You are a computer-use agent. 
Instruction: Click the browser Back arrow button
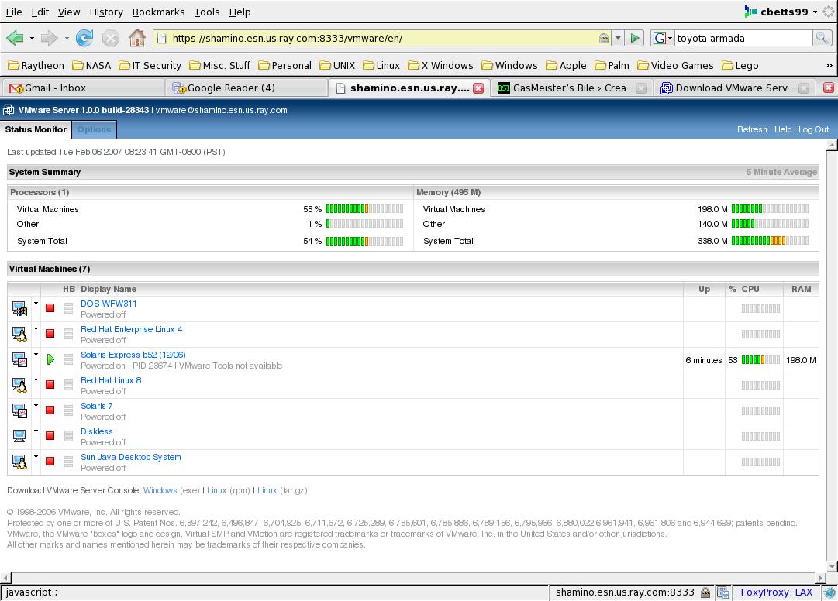[x=15, y=38]
